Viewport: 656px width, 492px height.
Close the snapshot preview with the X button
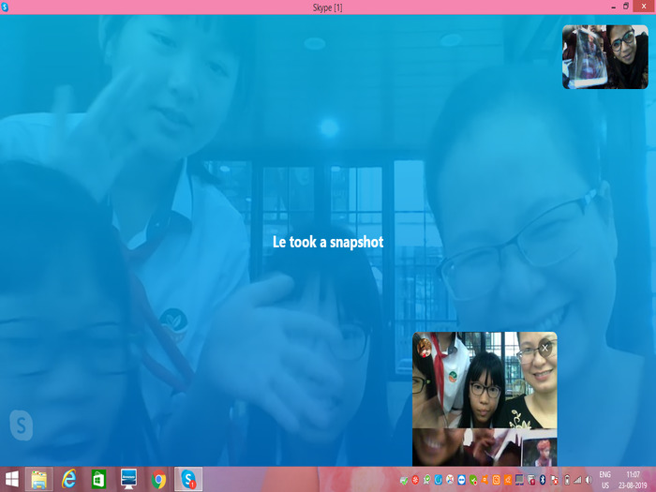point(544,348)
